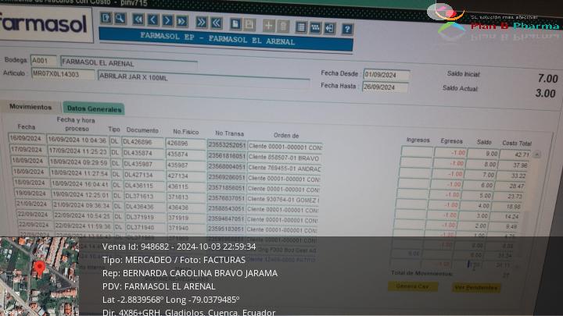Click transaction number 23561816051

tap(227, 156)
